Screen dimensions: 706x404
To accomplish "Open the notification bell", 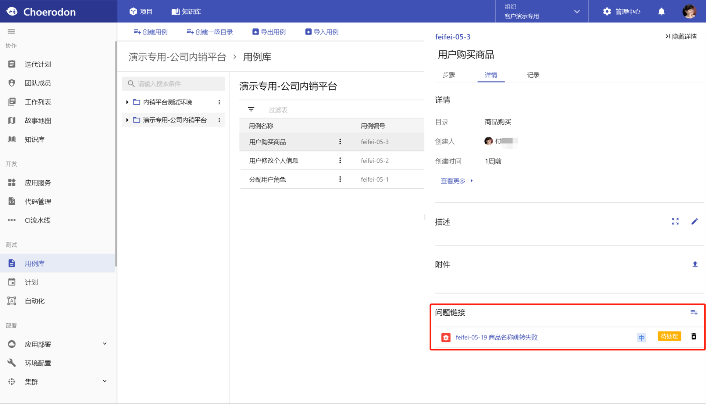I will coord(661,11).
